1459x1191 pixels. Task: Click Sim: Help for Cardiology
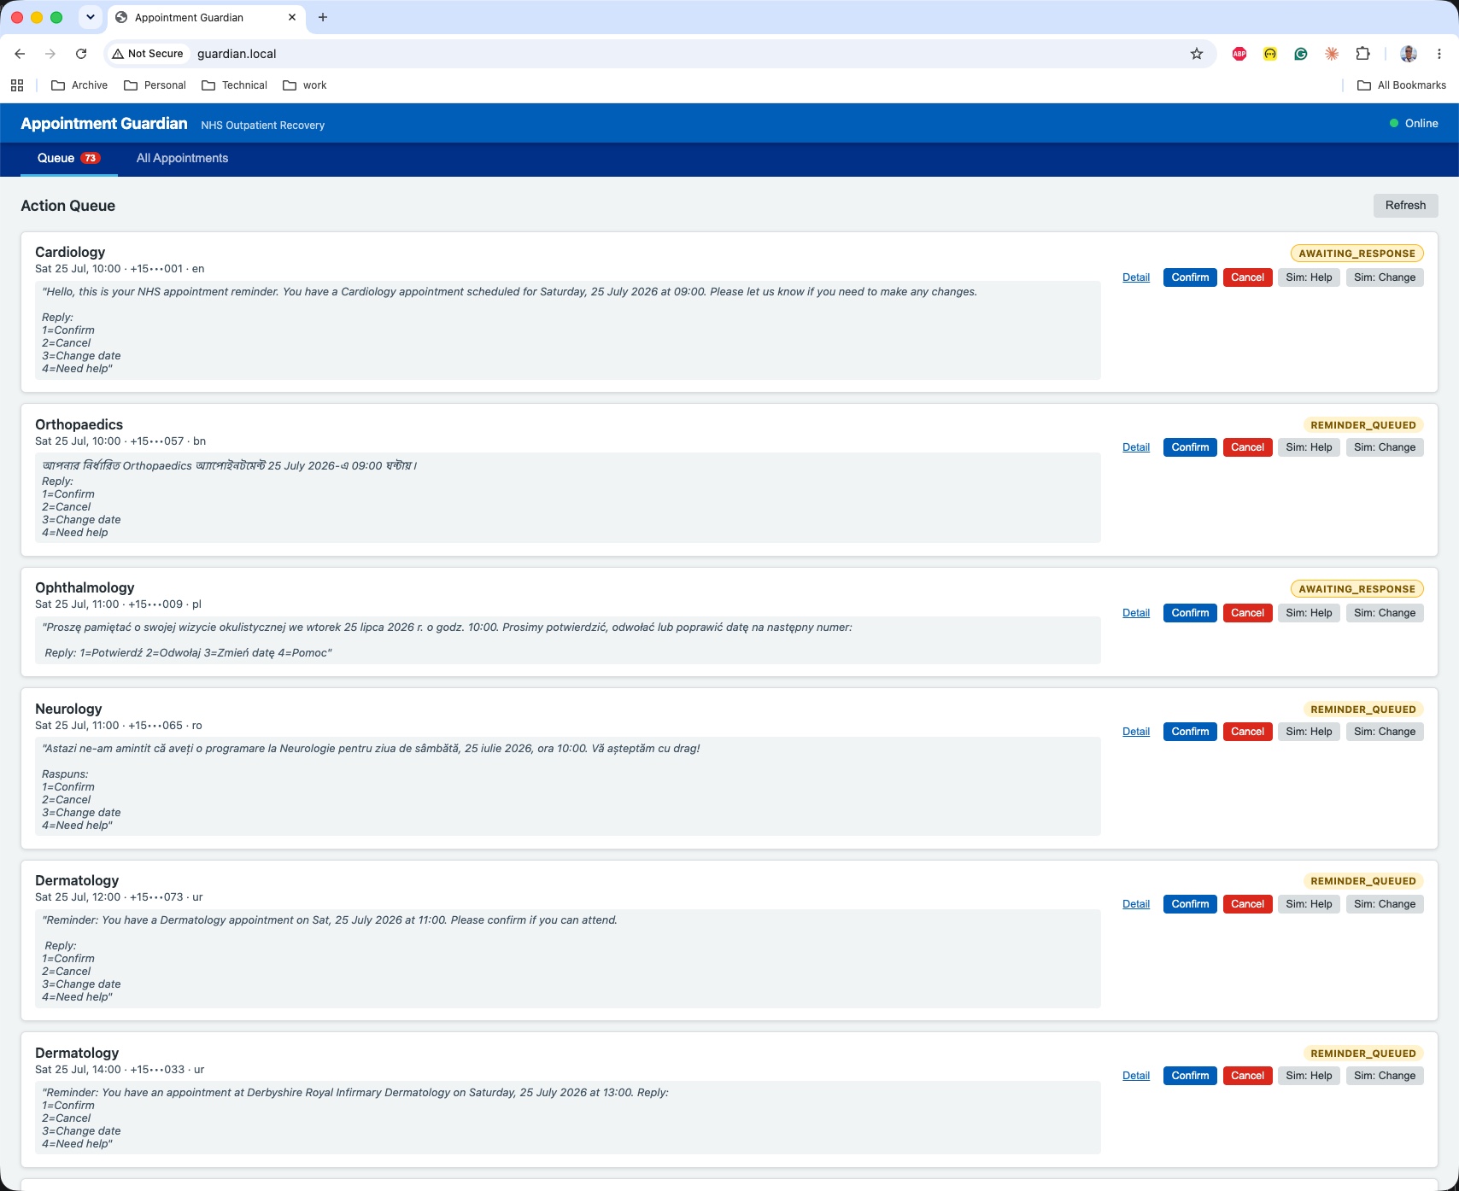click(1309, 277)
